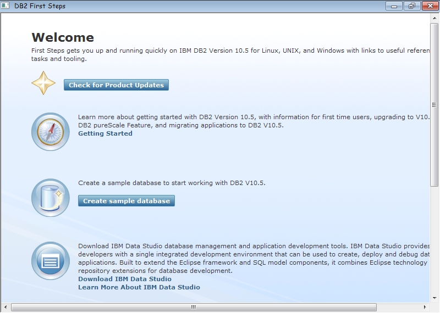Close the DB2 First Steps window

click(x=430, y=6)
